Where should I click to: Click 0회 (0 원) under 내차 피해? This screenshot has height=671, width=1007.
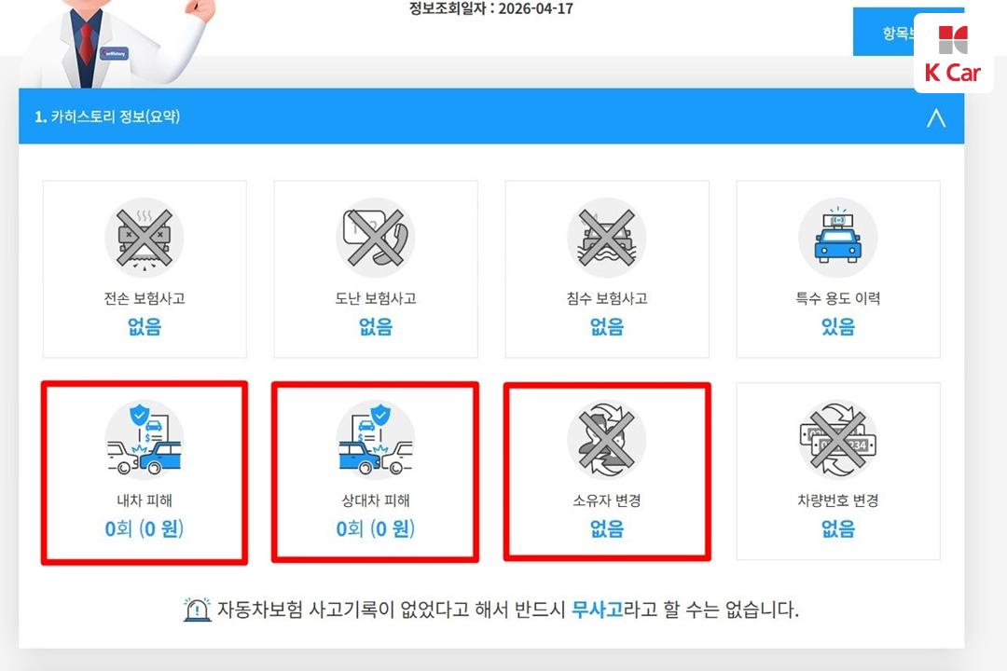tap(145, 528)
